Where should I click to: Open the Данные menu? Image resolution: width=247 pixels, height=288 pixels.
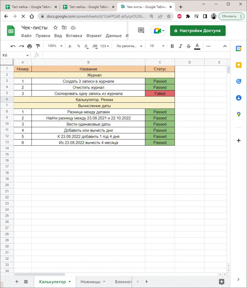(x=113, y=36)
